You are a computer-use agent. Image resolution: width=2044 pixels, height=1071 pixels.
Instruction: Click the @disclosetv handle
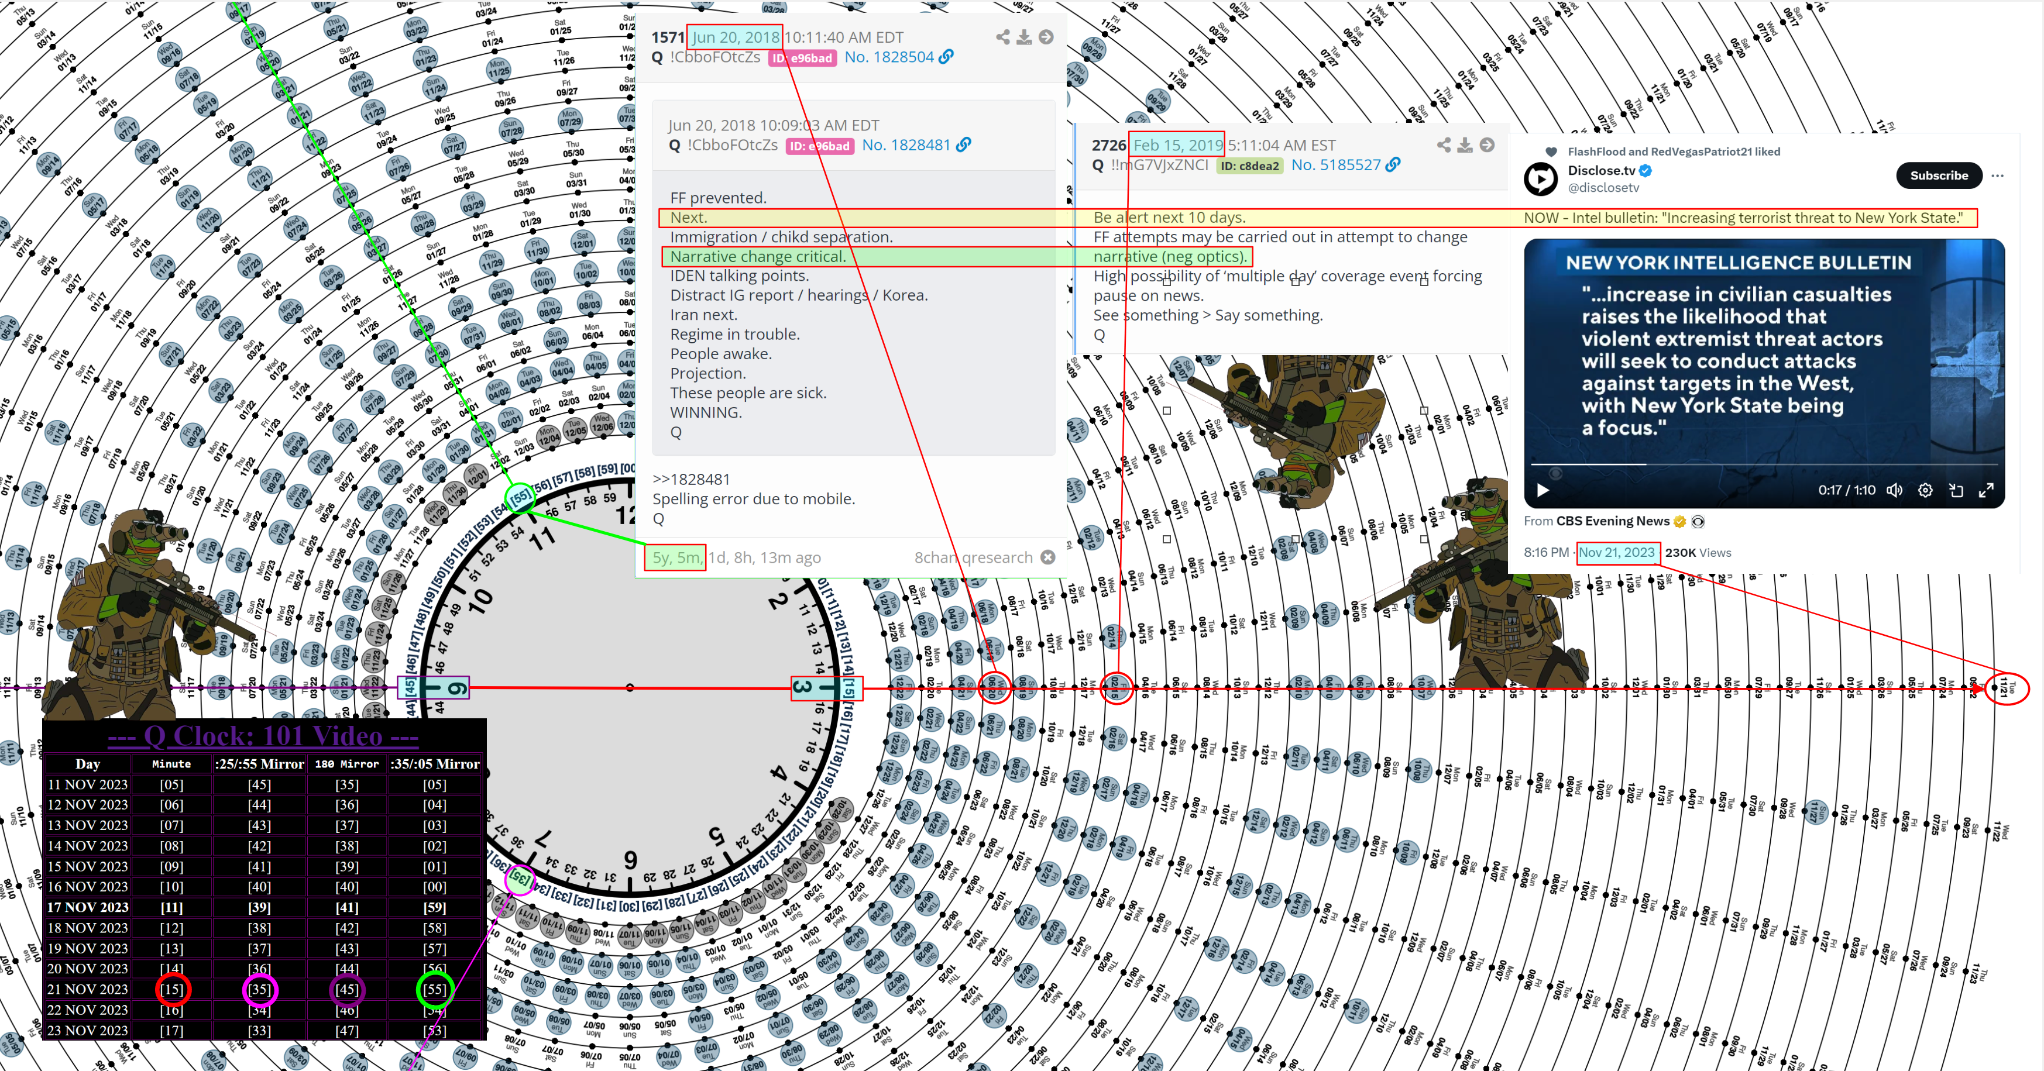(x=1603, y=188)
